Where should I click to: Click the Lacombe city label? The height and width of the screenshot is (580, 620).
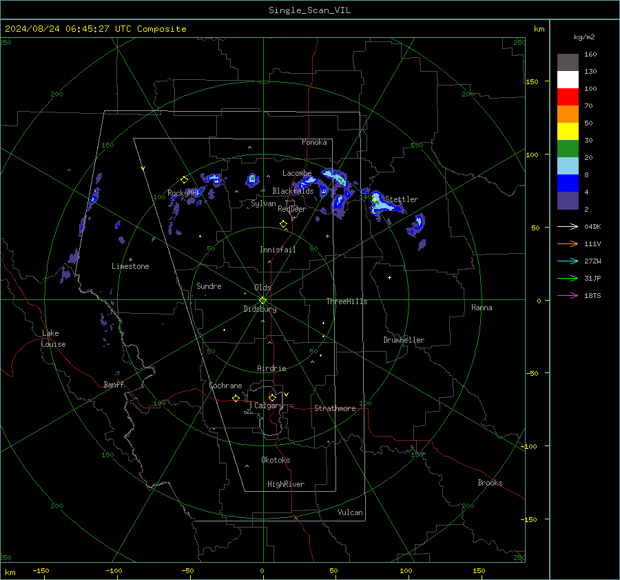(297, 173)
